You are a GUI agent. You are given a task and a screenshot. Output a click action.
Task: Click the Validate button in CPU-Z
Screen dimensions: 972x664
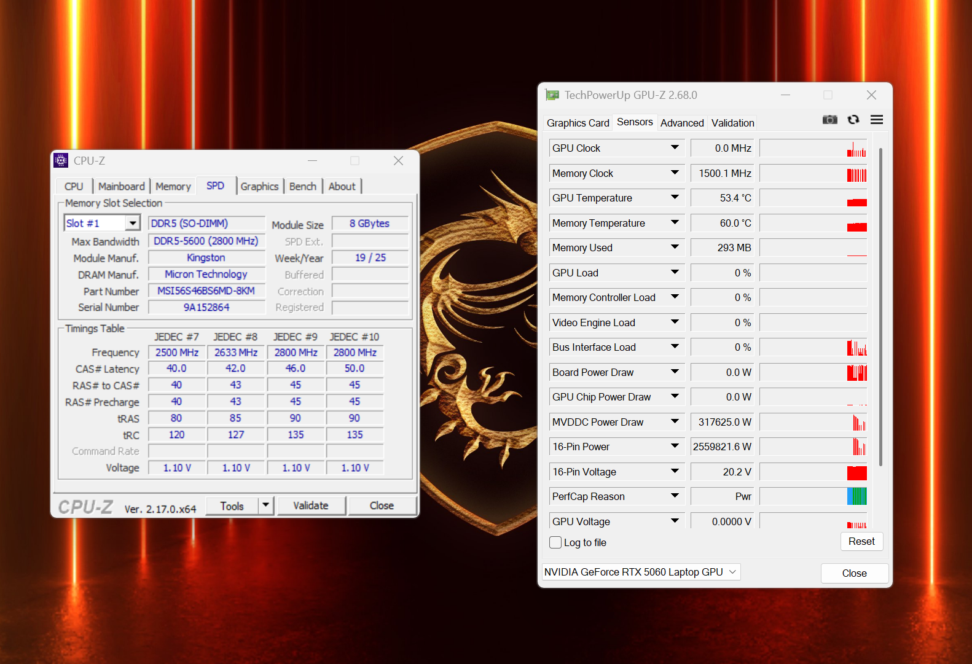[x=311, y=506]
